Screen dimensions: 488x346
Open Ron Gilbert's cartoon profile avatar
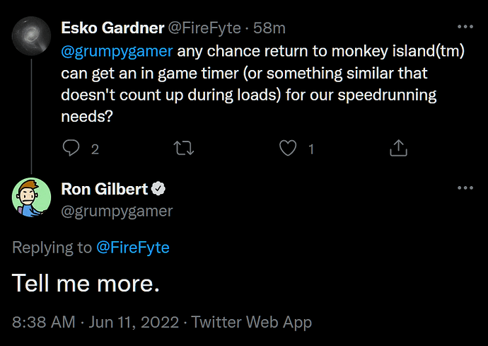click(31, 197)
